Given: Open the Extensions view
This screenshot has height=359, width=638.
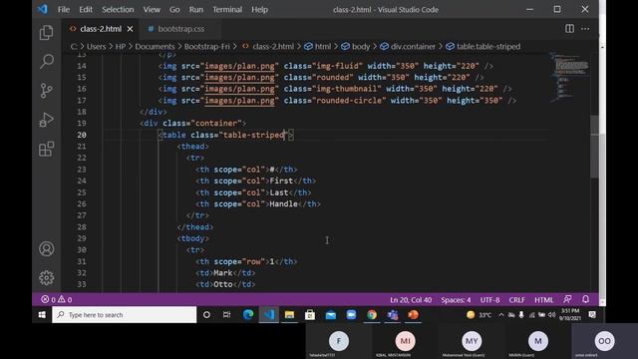Looking at the screenshot, I should click(47, 149).
